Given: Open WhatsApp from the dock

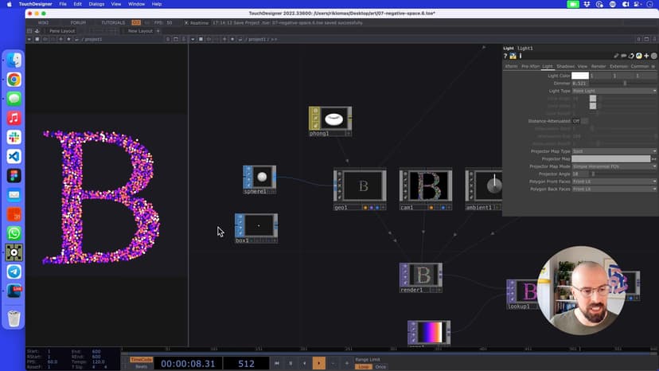Looking at the screenshot, I should (x=14, y=233).
